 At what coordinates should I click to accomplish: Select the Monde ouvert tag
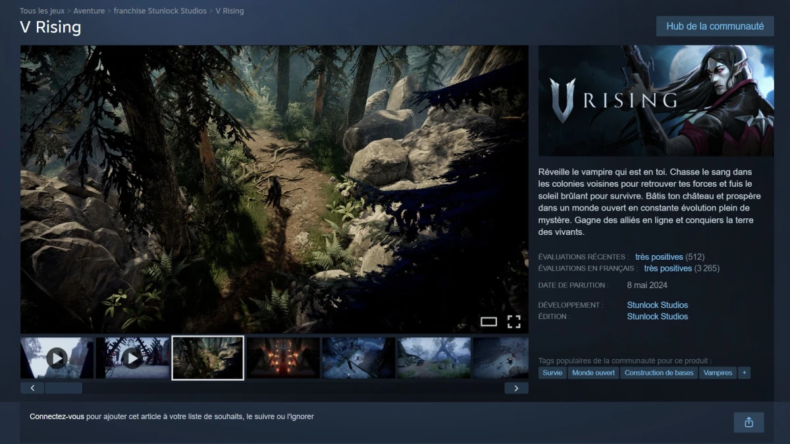coord(593,372)
